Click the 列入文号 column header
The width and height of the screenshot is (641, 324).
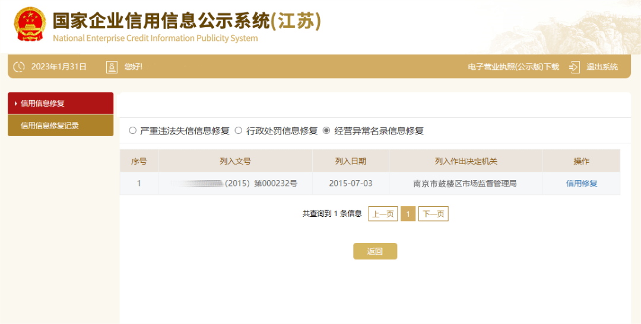[235, 161]
